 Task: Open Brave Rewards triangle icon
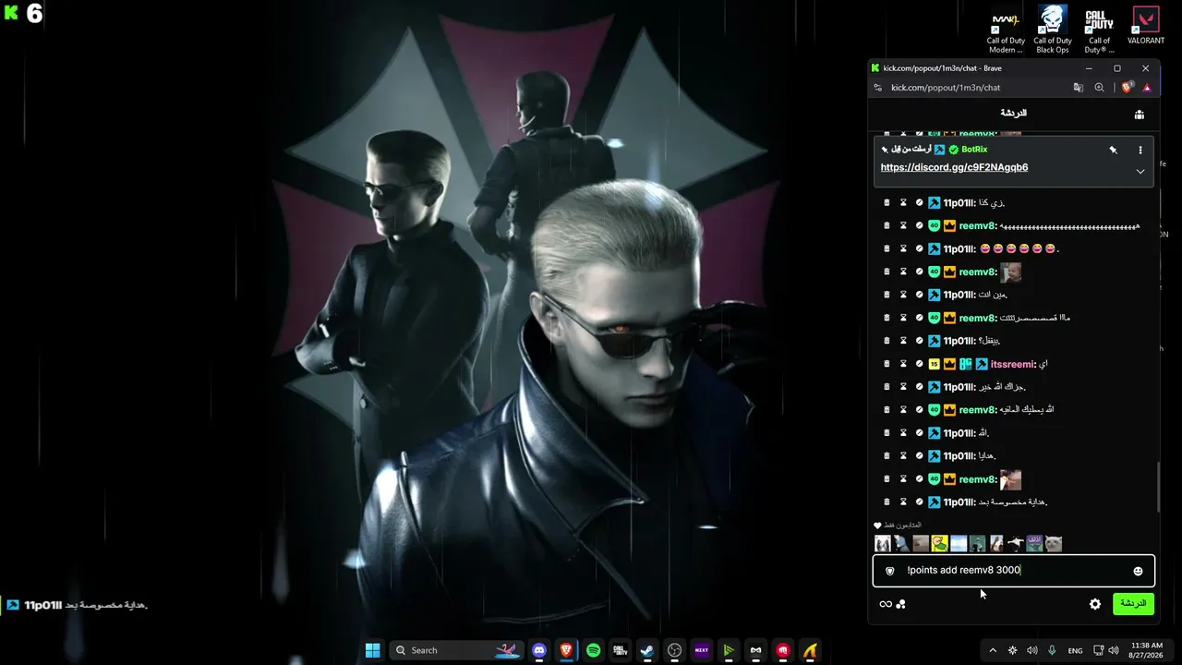click(x=1147, y=88)
